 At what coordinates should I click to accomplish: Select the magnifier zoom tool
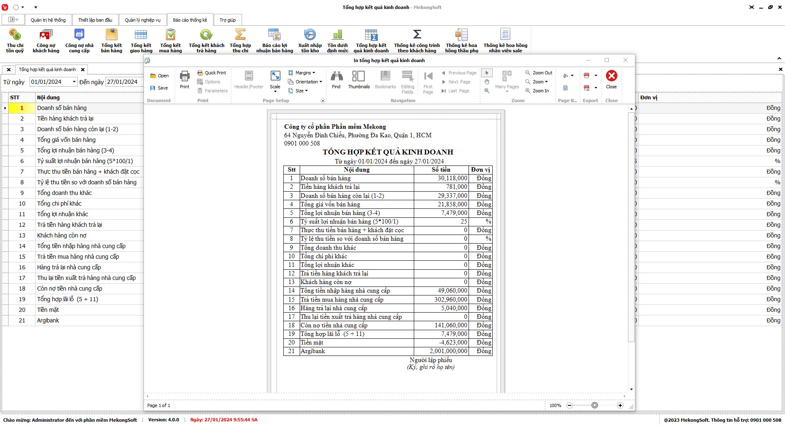[487, 91]
